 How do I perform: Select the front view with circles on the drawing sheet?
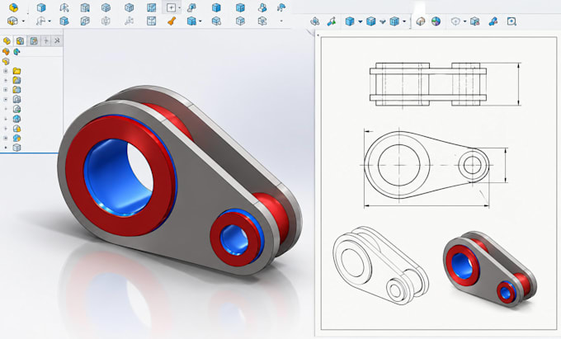(427, 165)
